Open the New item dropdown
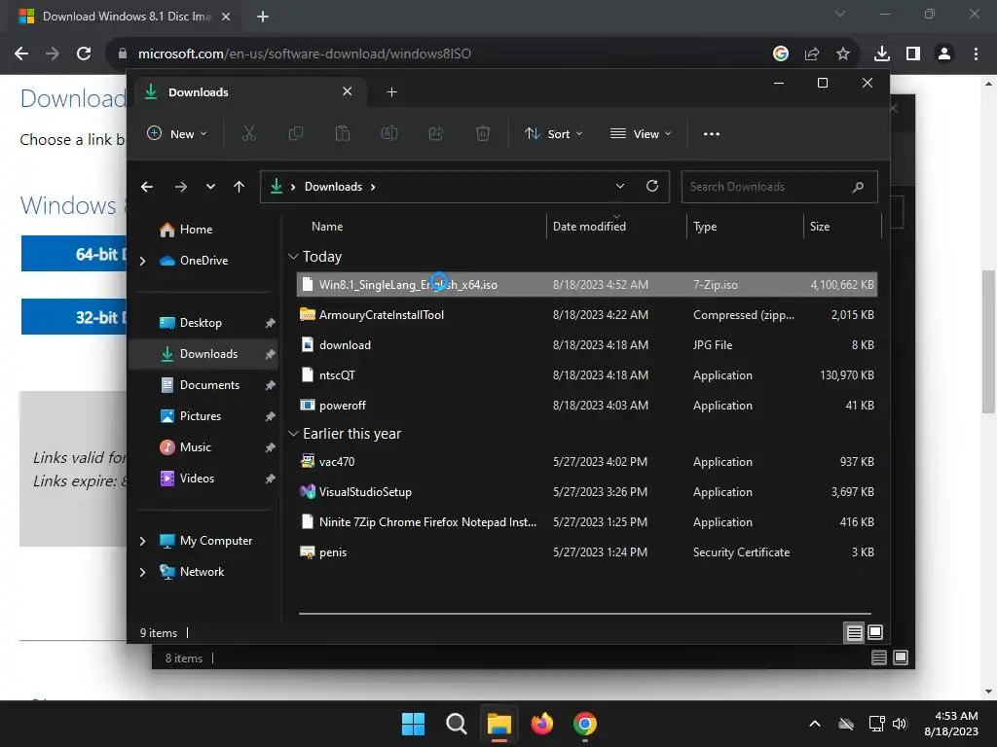 pyautogui.click(x=177, y=134)
